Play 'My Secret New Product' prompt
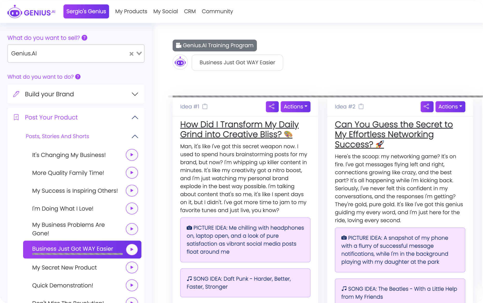 coord(132,267)
